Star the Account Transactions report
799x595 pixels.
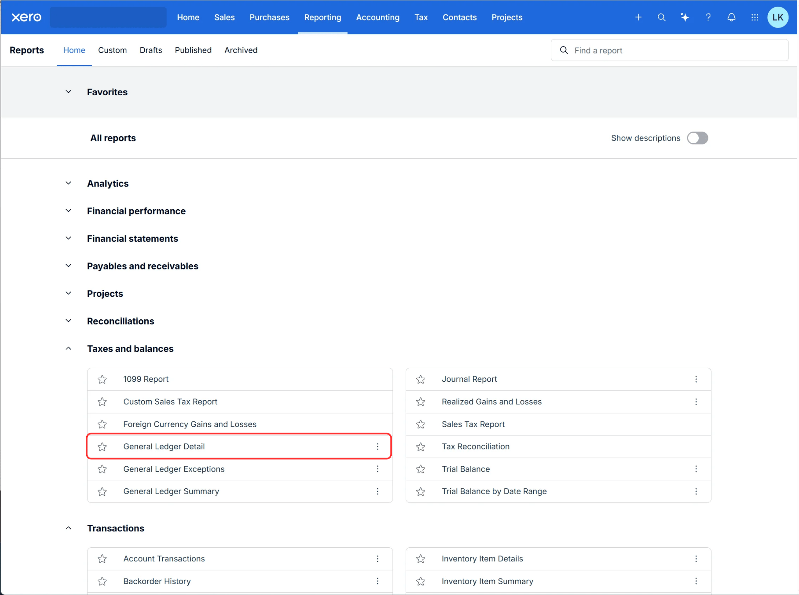102,559
